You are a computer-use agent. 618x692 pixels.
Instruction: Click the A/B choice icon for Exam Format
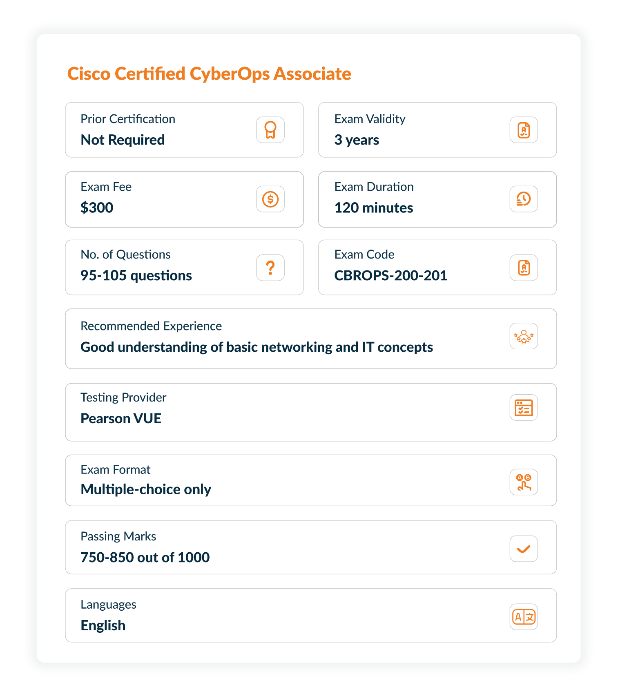tap(524, 482)
